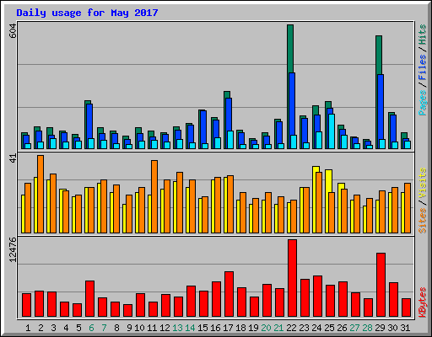432x337 pixels.
Task: Click the 12476 axis value on KBytes chart
Action: tap(13, 250)
